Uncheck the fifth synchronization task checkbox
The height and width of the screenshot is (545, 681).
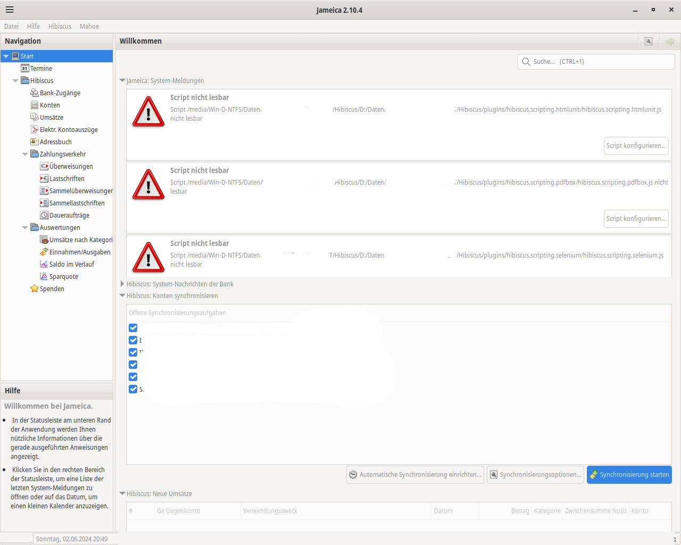click(x=133, y=377)
